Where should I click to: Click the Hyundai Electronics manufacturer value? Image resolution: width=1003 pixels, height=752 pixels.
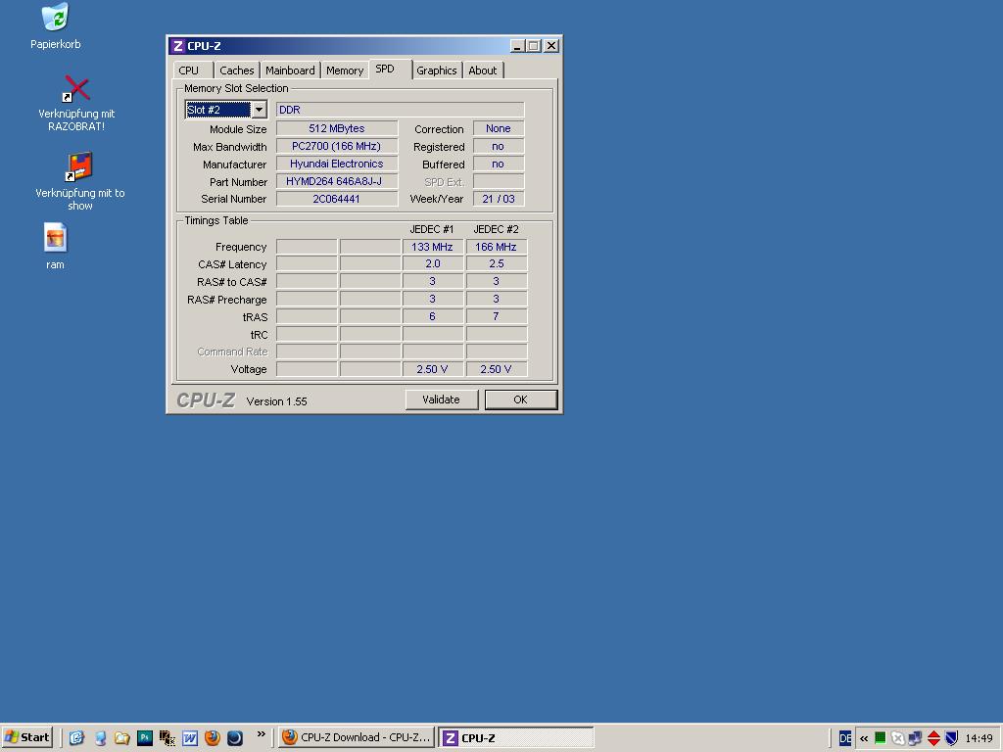[337, 164]
